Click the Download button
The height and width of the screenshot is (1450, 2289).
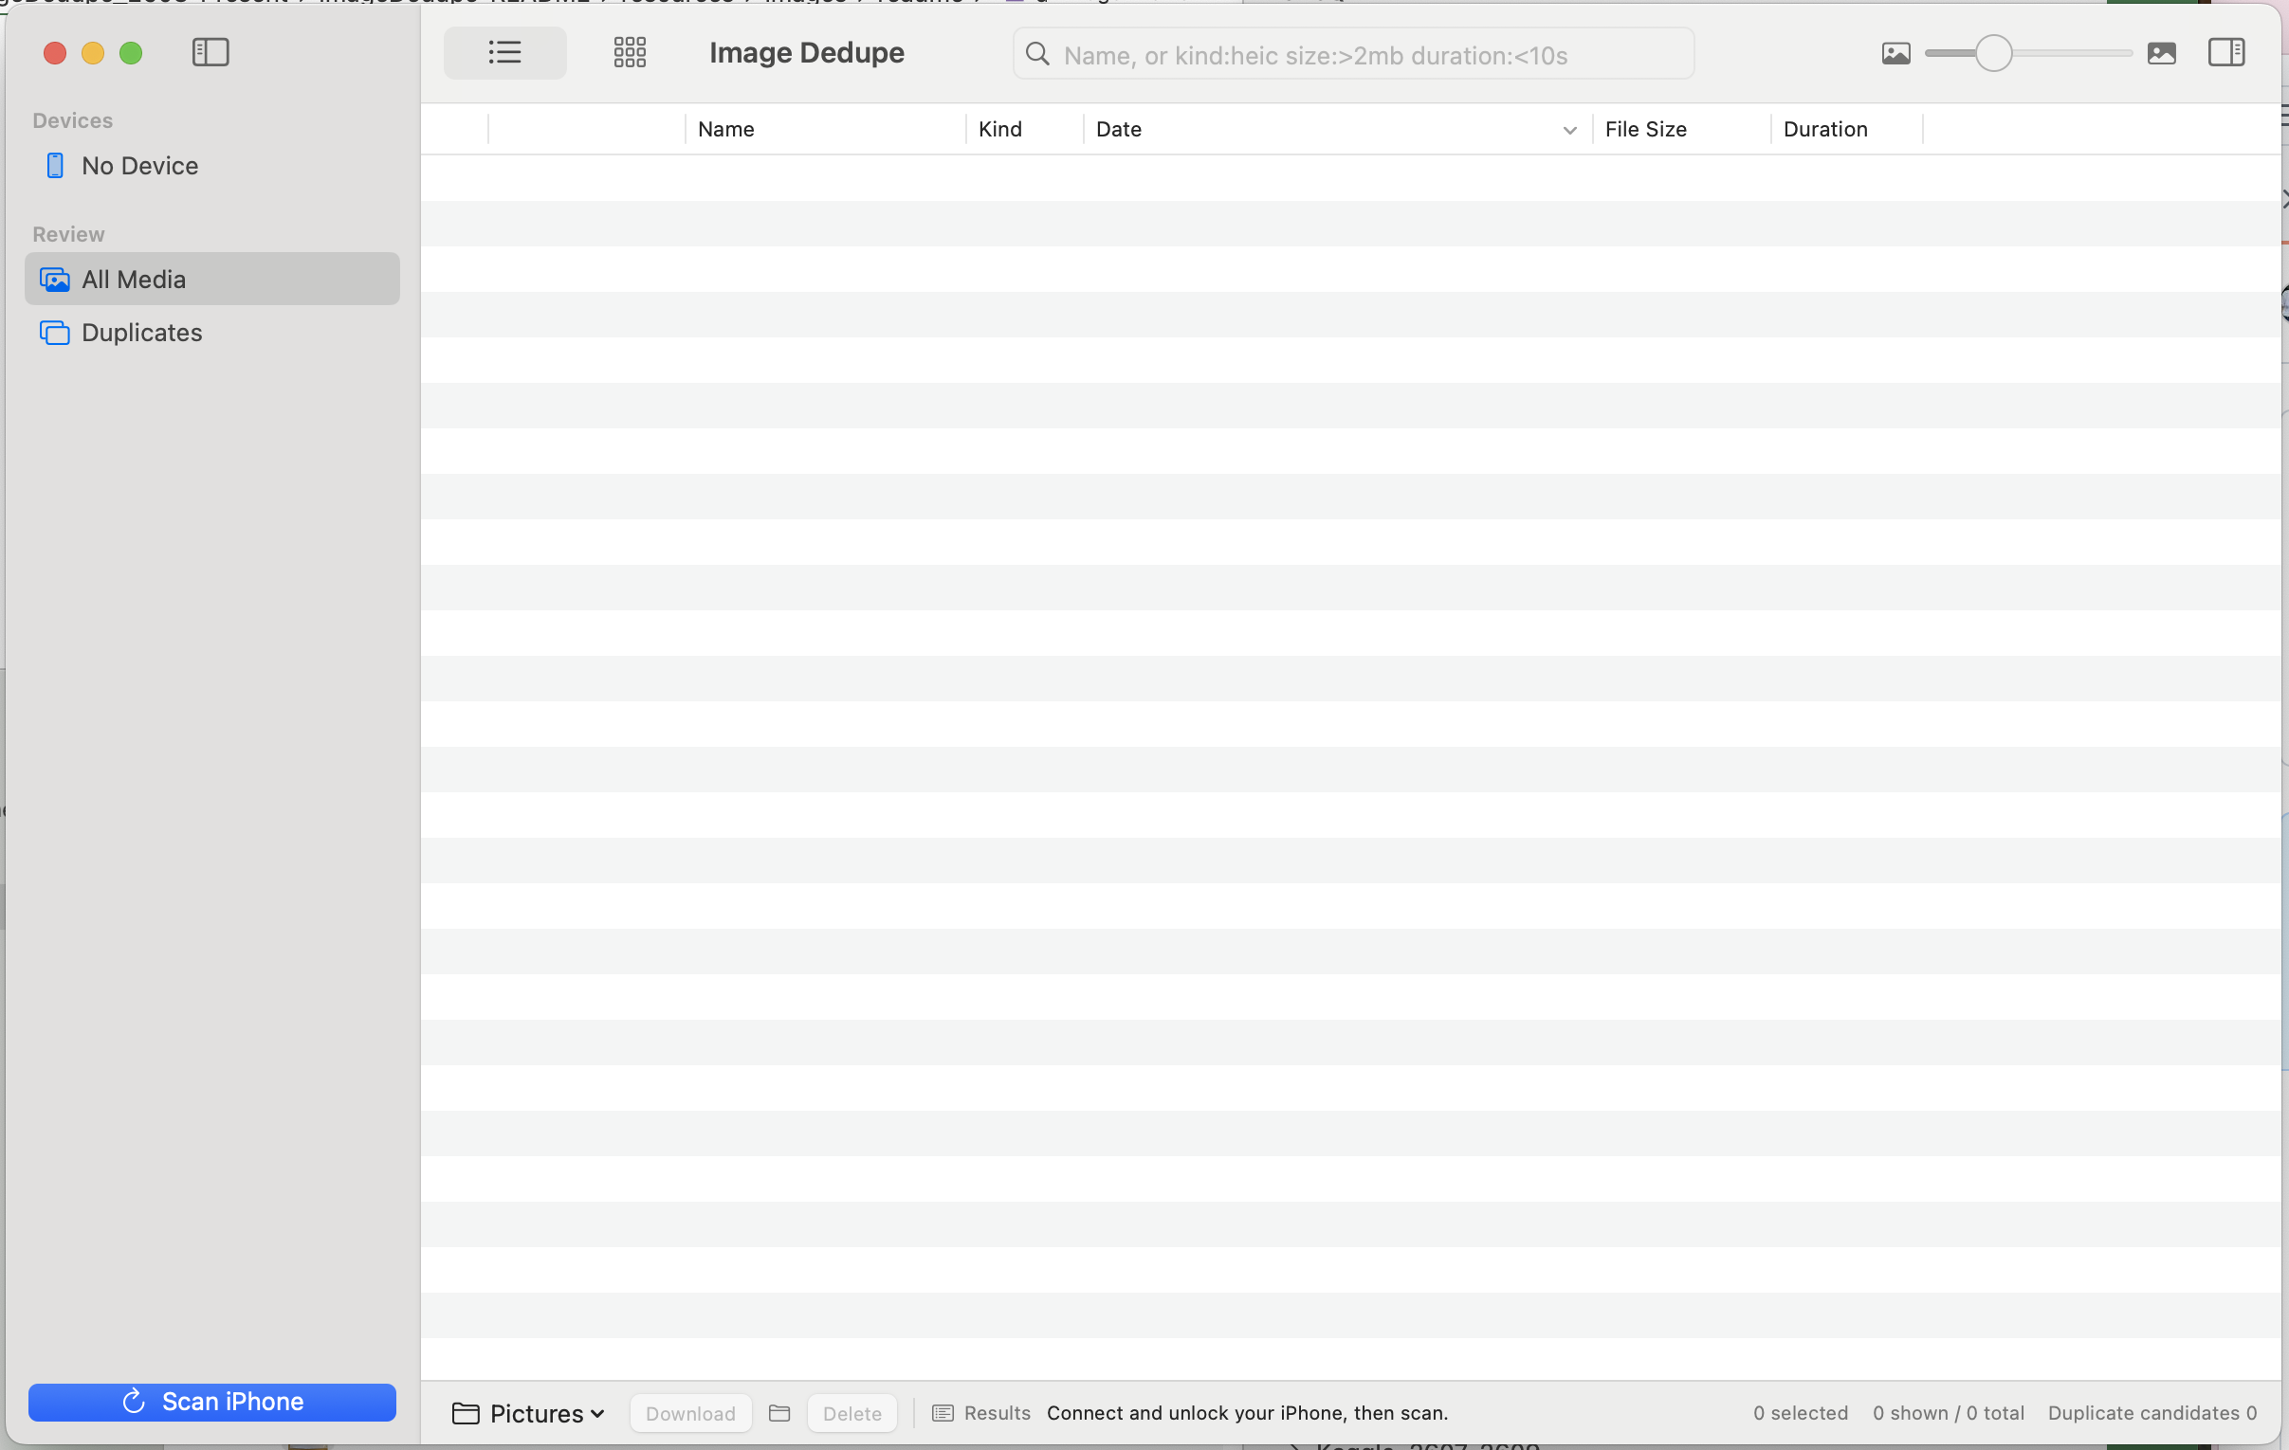coord(690,1413)
